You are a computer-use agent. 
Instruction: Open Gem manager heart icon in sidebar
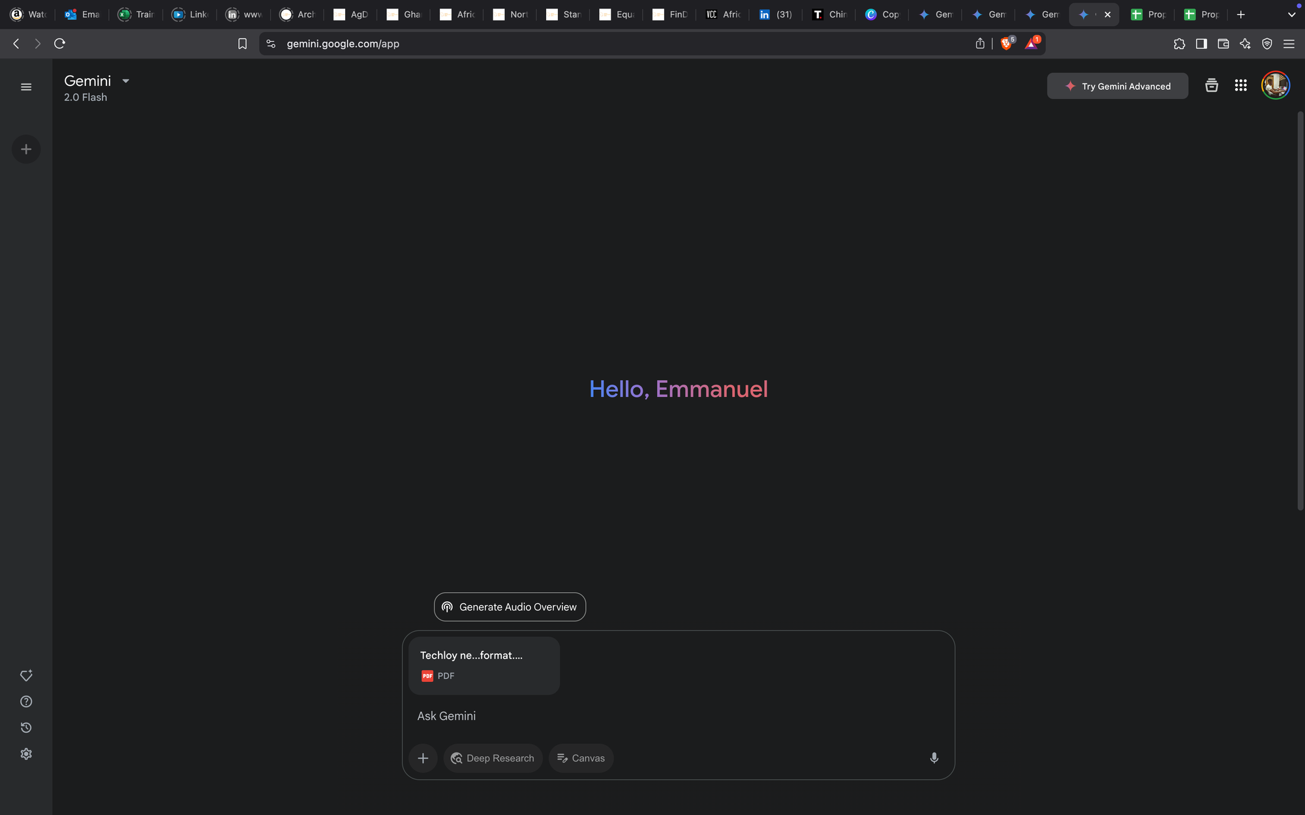(26, 675)
